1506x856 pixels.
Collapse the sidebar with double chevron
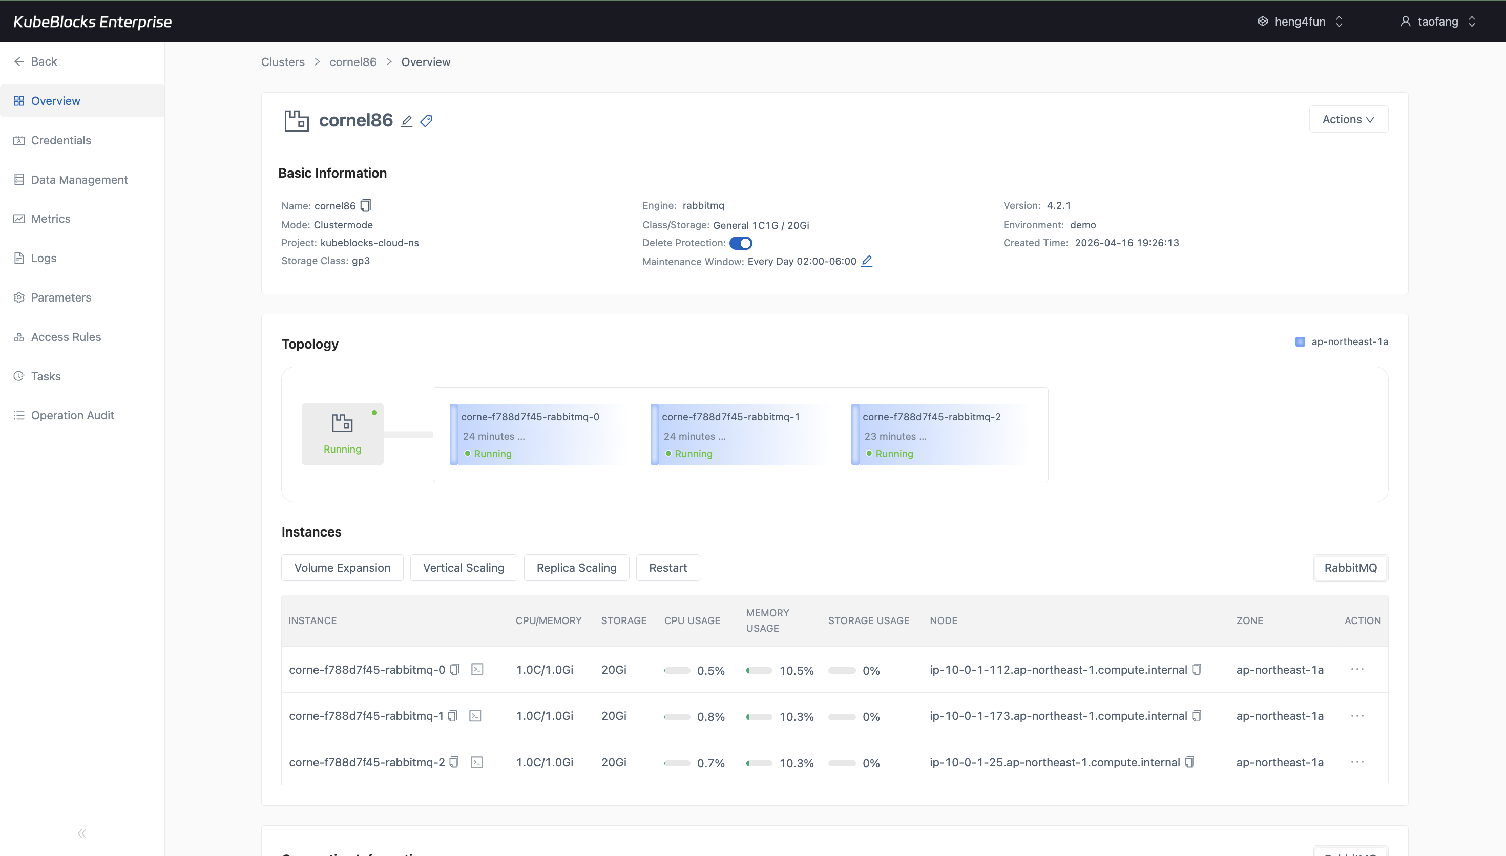pos(82,833)
